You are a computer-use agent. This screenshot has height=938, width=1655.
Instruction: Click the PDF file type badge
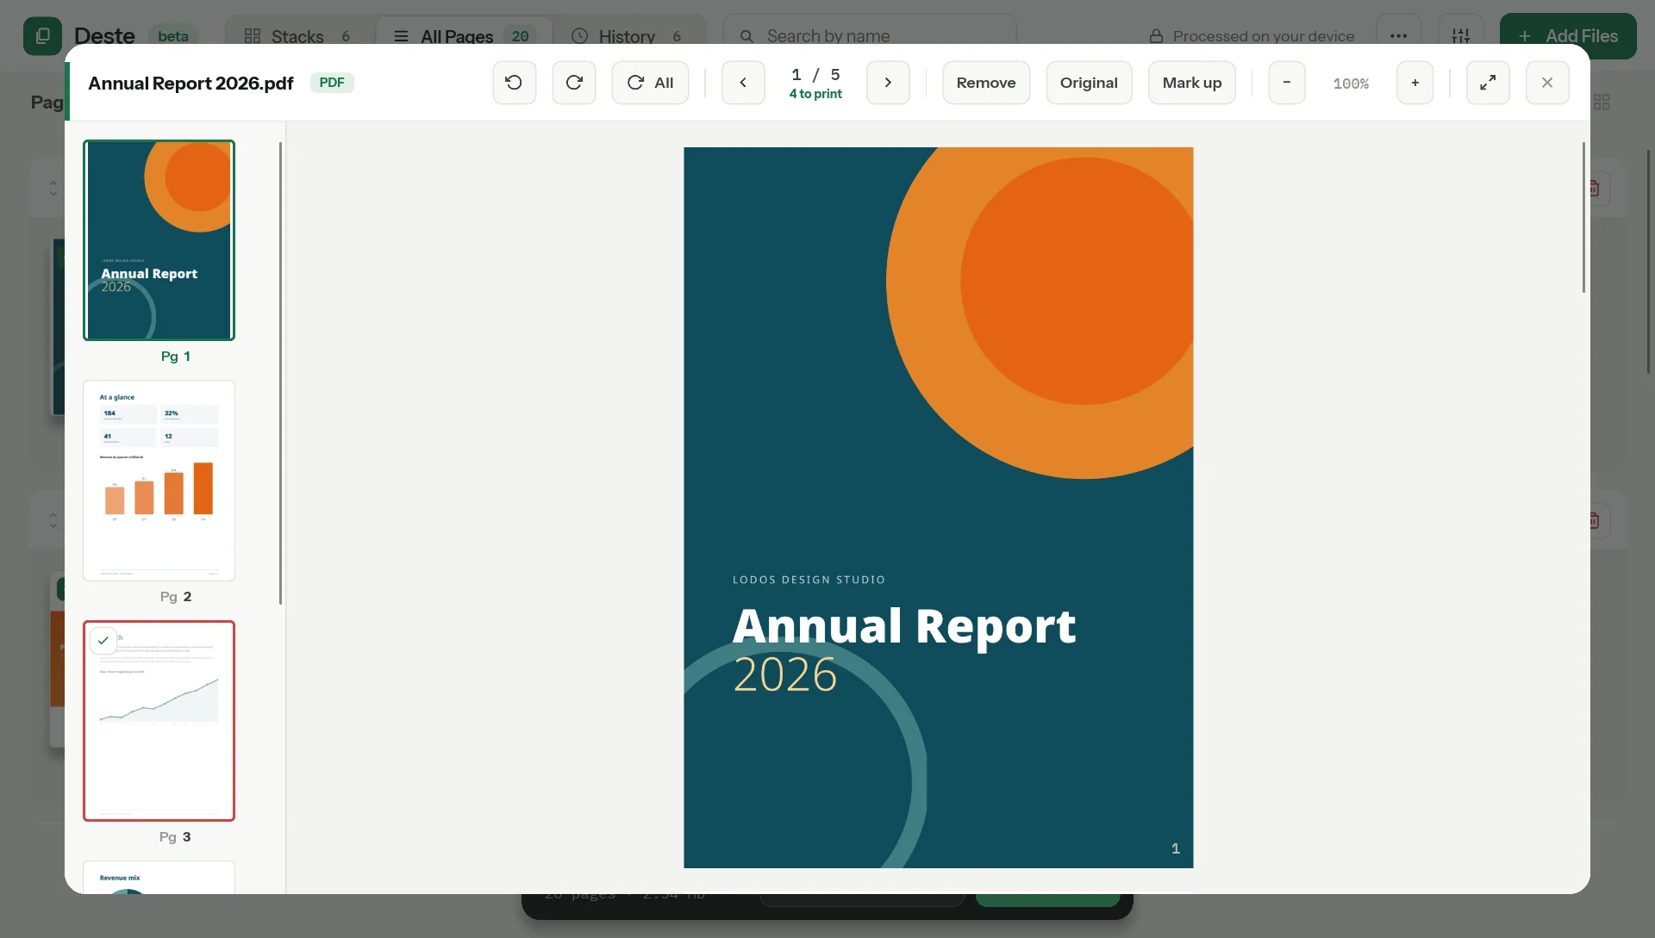pyautogui.click(x=332, y=83)
